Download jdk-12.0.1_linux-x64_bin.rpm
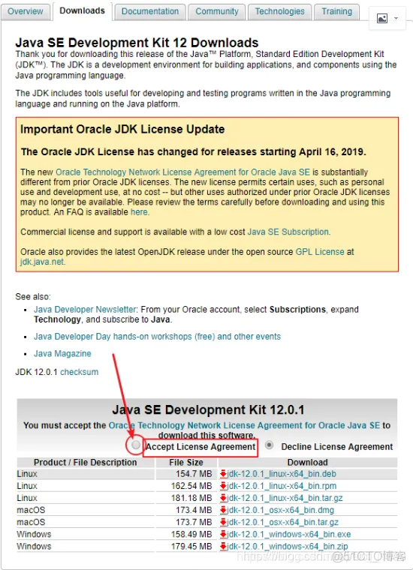This screenshot has width=413, height=570. (282, 486)
